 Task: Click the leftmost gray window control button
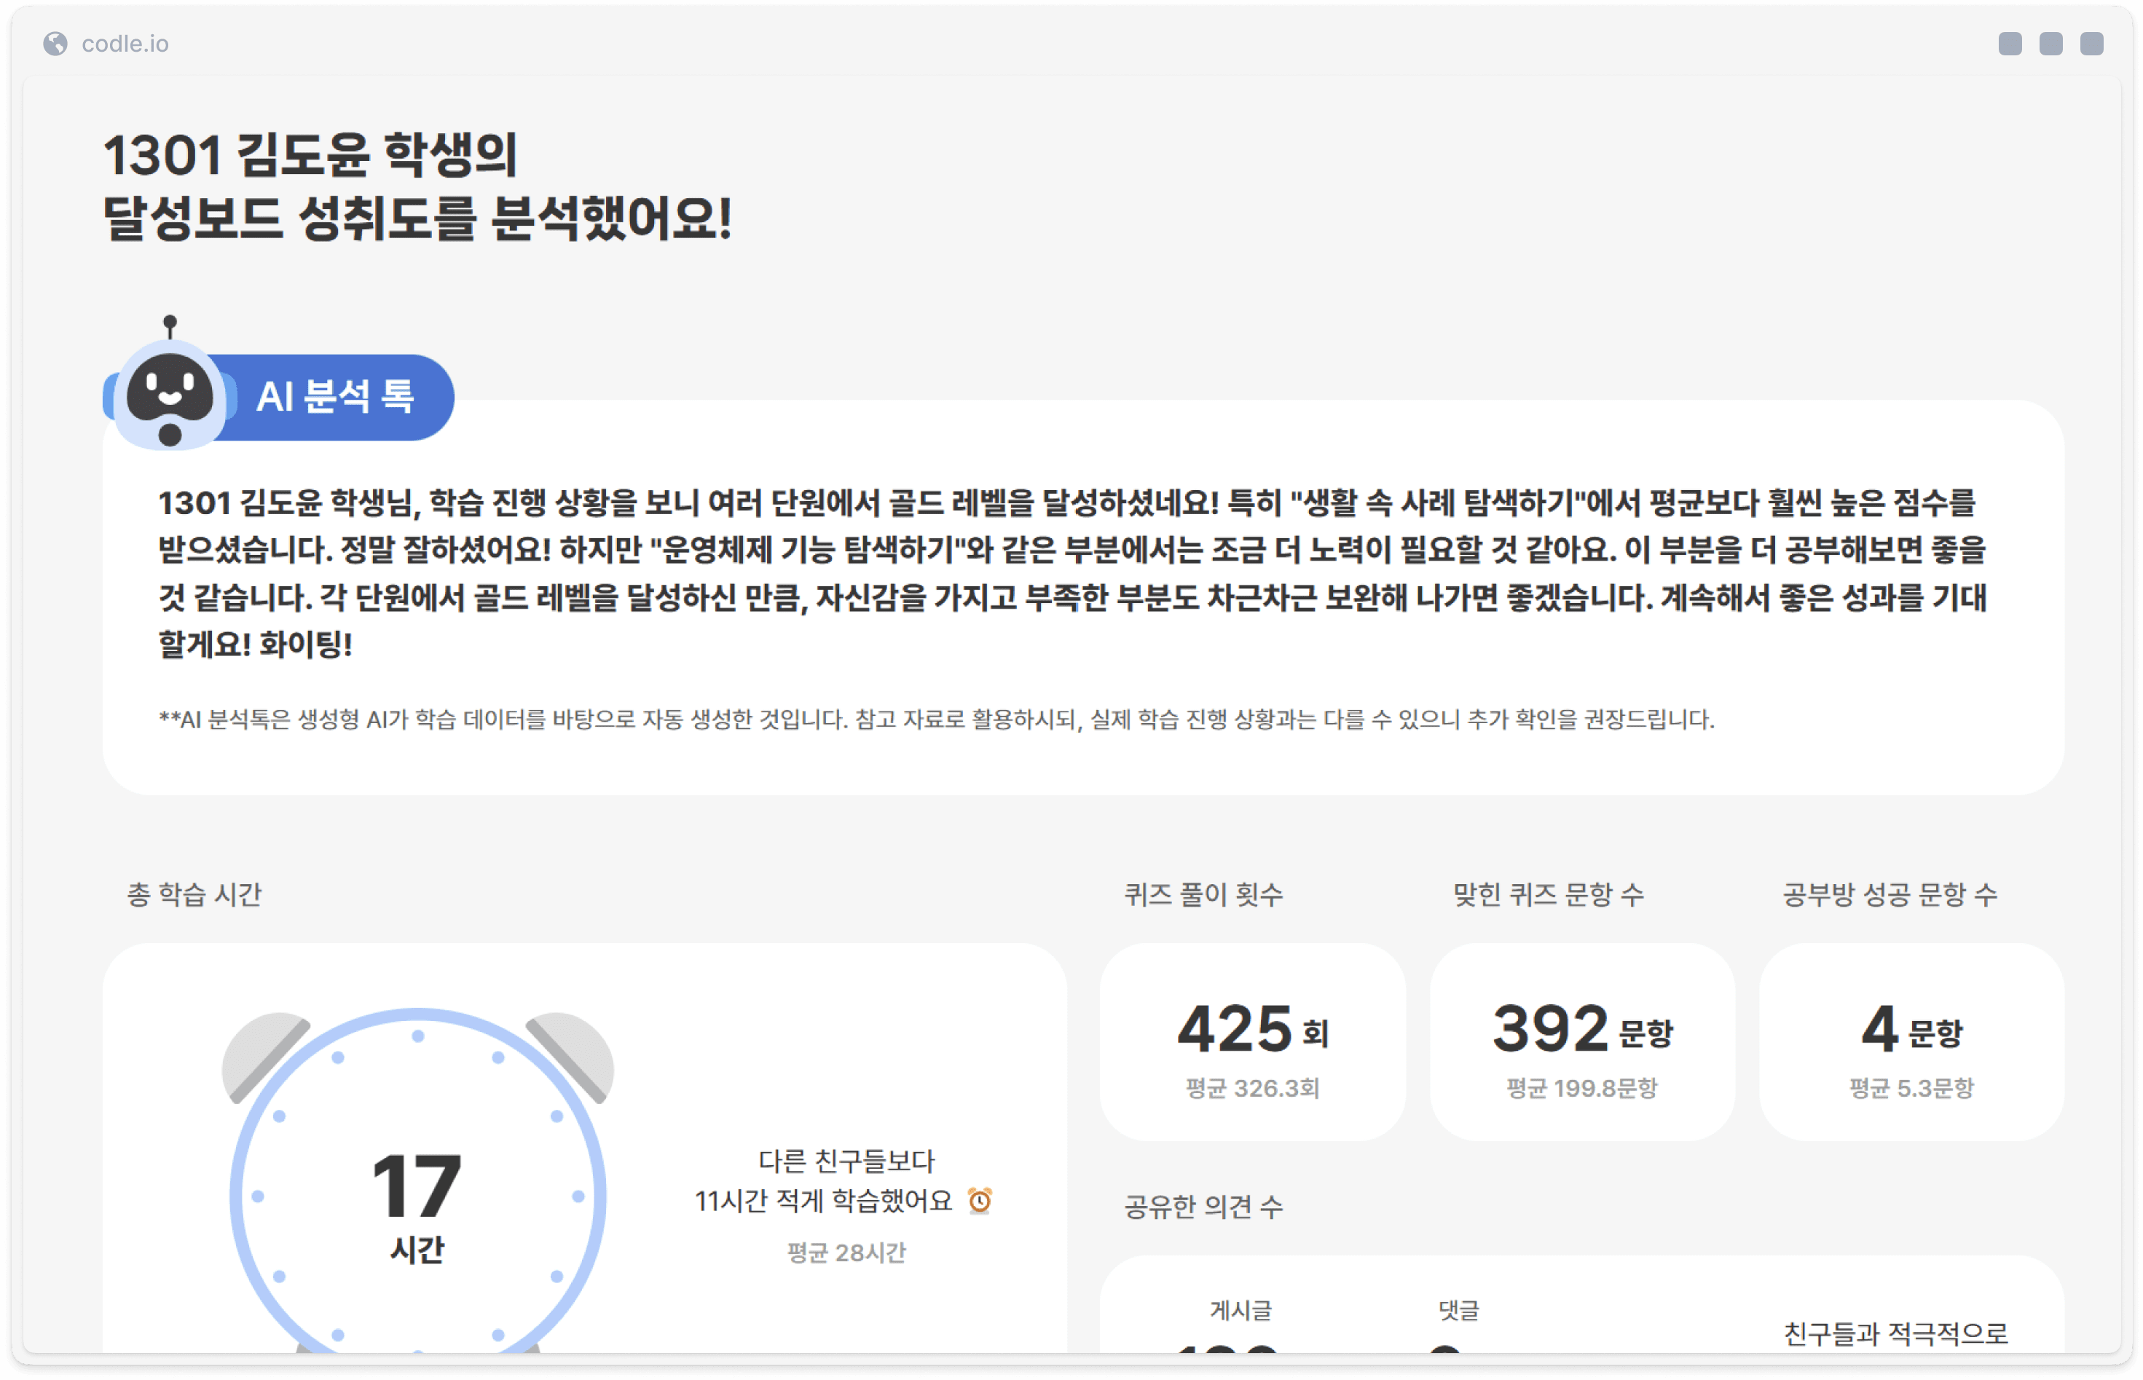[x=2010, y=43]
